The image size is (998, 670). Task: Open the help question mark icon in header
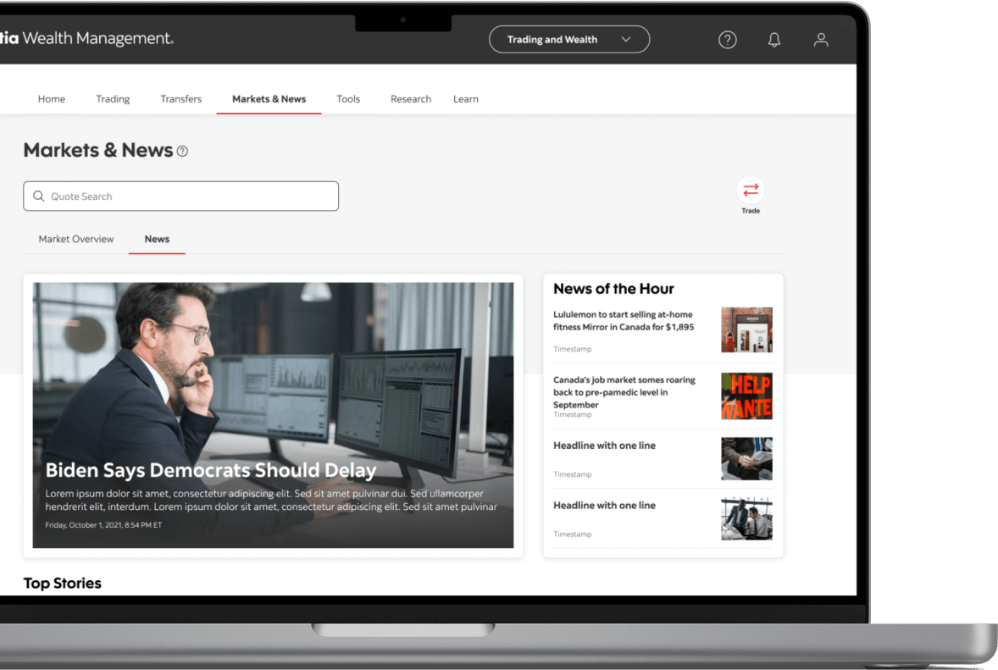(727, 40)
